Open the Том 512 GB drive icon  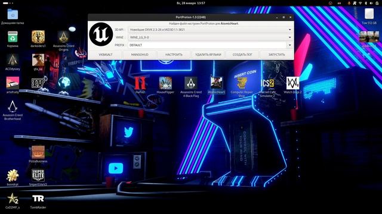(x=369, y=14)
